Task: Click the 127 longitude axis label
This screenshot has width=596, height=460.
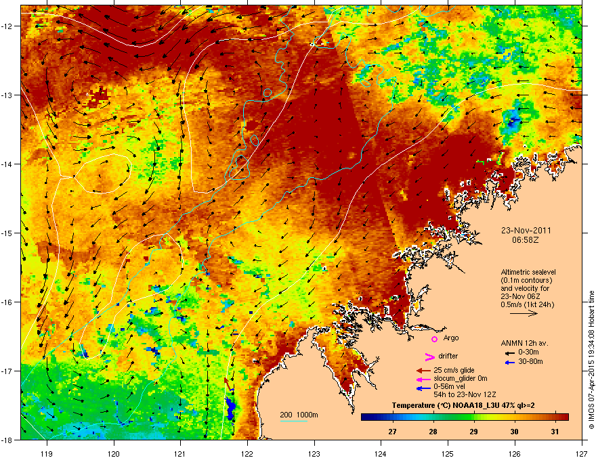Action: point(582,453)
